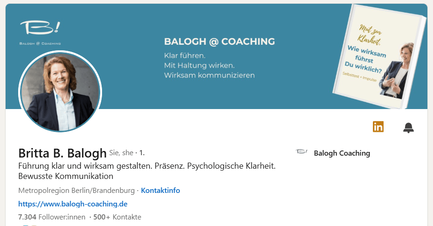This screenshot has width=433, height=226.
Task: Click the gold LinkedIn Premium badge icon
Action: pyautogui.click(x=378, y=127)
